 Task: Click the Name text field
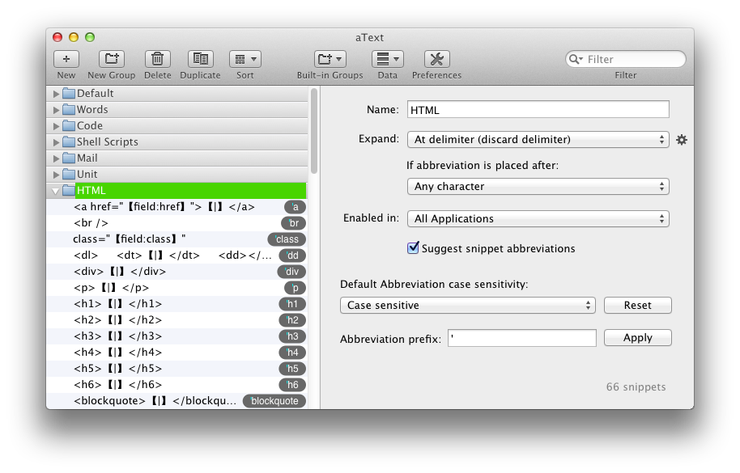(x=538, y=110)
